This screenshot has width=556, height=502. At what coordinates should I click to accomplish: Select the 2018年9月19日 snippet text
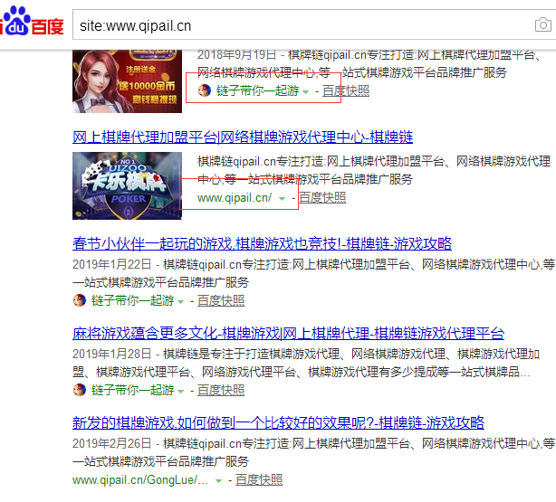[369, 64]
